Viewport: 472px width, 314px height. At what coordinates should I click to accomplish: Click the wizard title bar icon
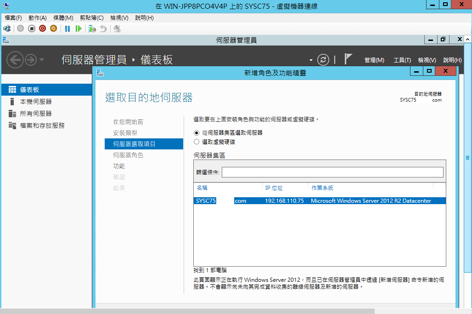coord(100,73)
